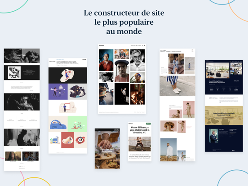Select the fireside photo in portrait grid
Viewport: 248px width, 186px height.
[137, 94]
